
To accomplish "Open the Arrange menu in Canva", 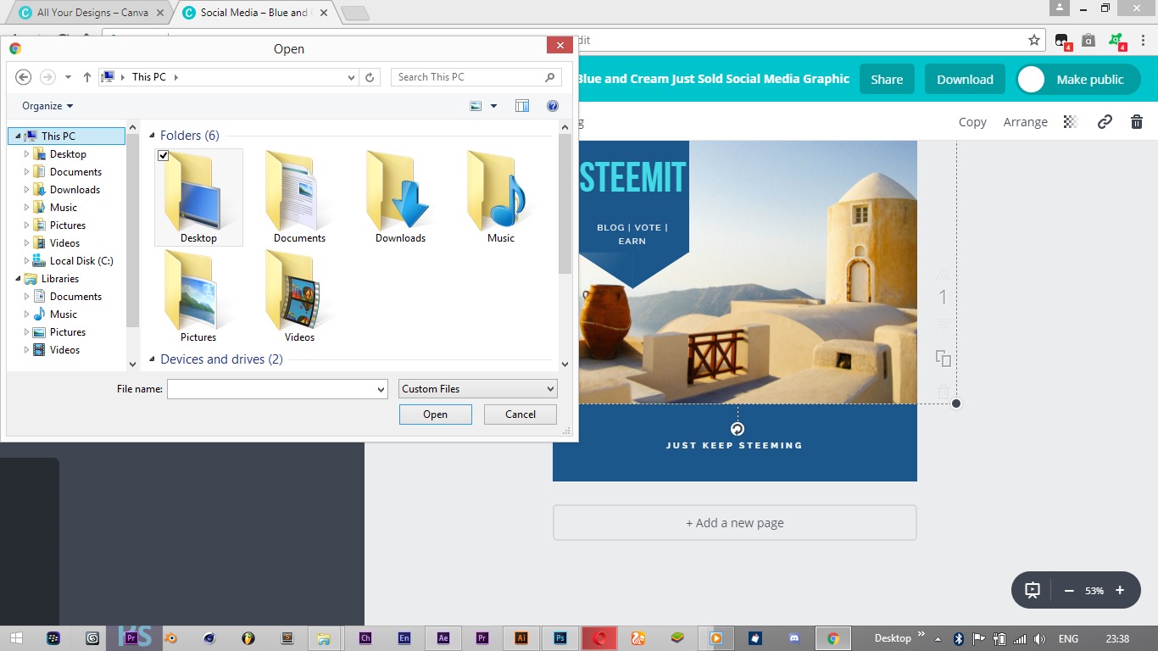I will tap(1026, 122).
